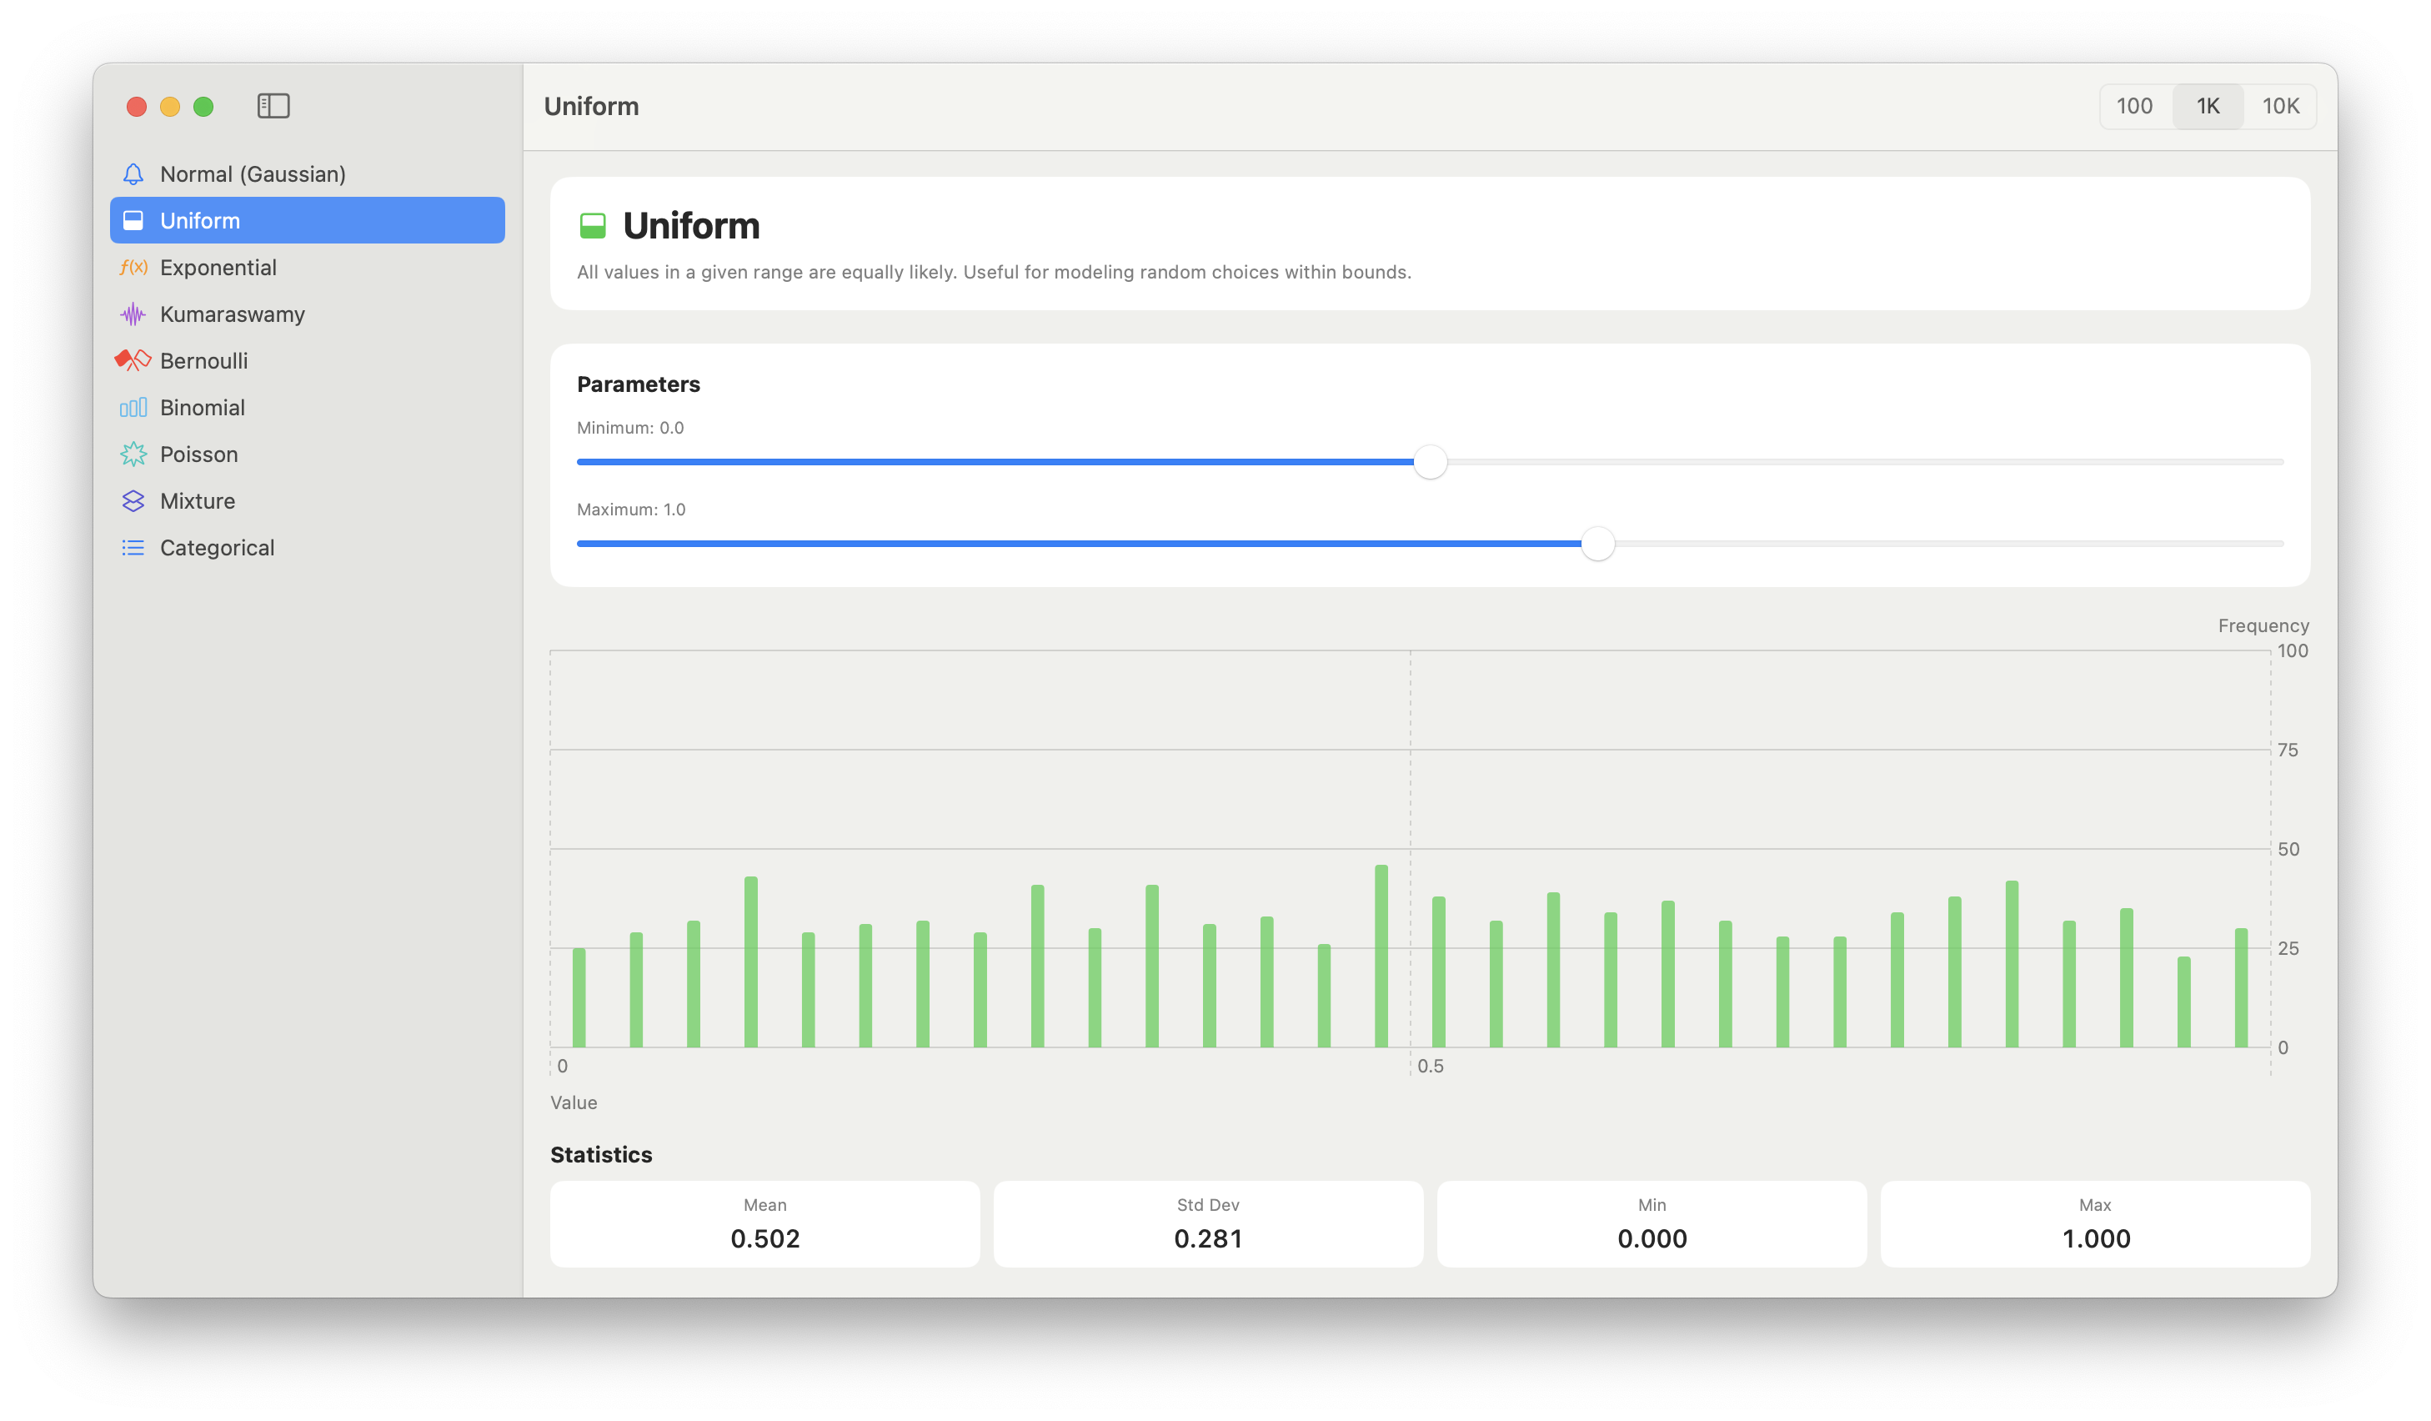
Task: Click the green Uniform header icon
Action: pos(592,226)
